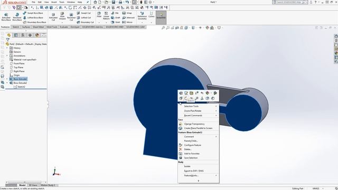This screenshot has width=338, height=190.
Task: Choose Create Plane Parallel to Screen
Action: click(199, 128)
